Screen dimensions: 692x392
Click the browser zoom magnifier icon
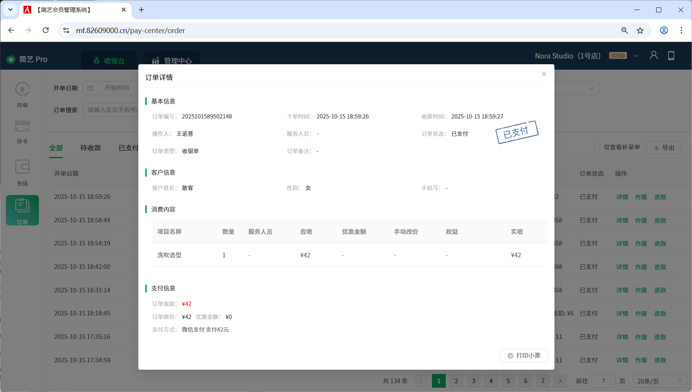click(x=625, y=30)
